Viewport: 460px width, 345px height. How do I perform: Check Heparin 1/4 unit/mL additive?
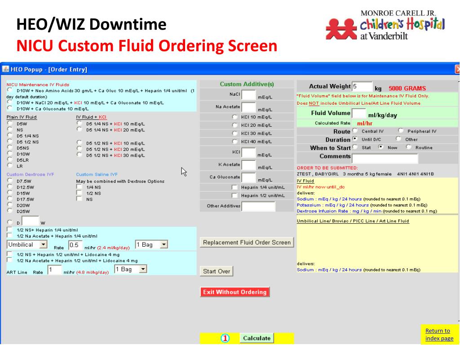click(234, 187)
